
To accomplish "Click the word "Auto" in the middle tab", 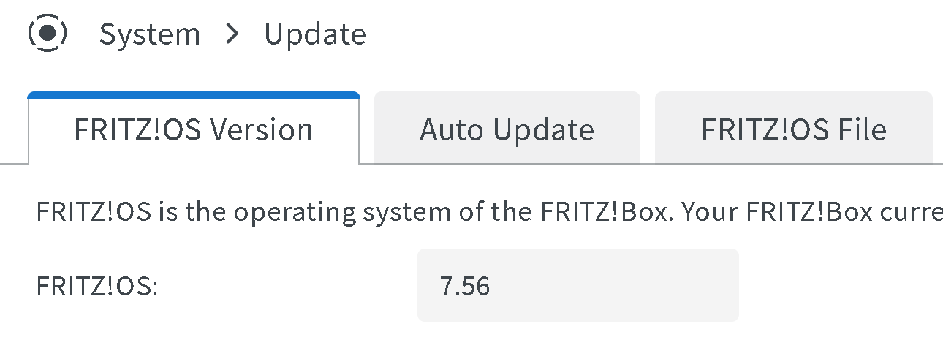I will pos(452,129).
